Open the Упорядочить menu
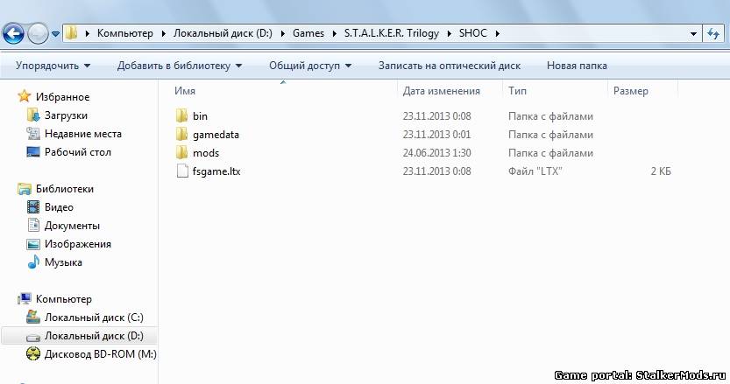This screenshot has height=384, width=730. [53, 66]
